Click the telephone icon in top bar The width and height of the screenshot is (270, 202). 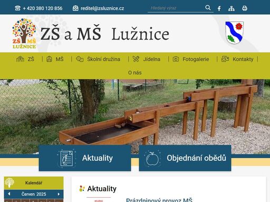[17, 8]
